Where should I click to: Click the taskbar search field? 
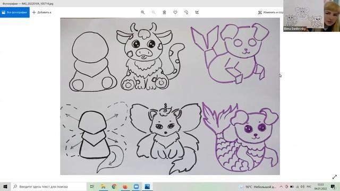48,186
